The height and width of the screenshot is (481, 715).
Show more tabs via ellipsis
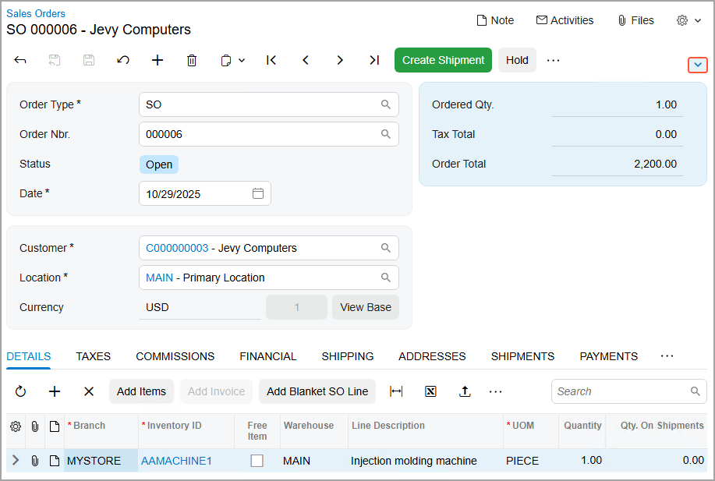667,356
